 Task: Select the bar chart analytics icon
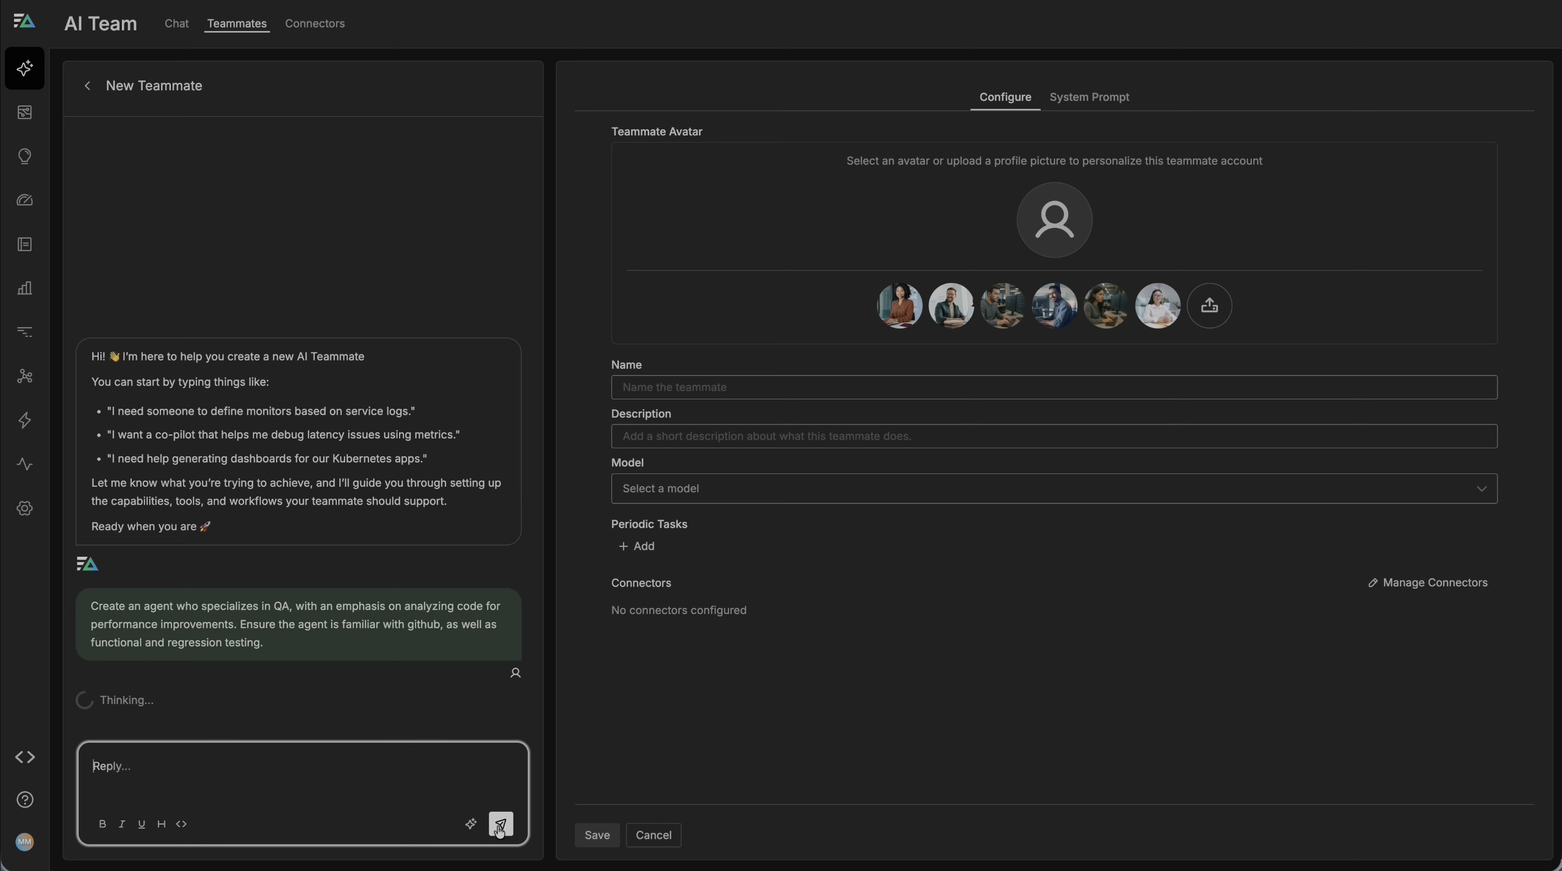pyautogui.click(x=25, y=288)
